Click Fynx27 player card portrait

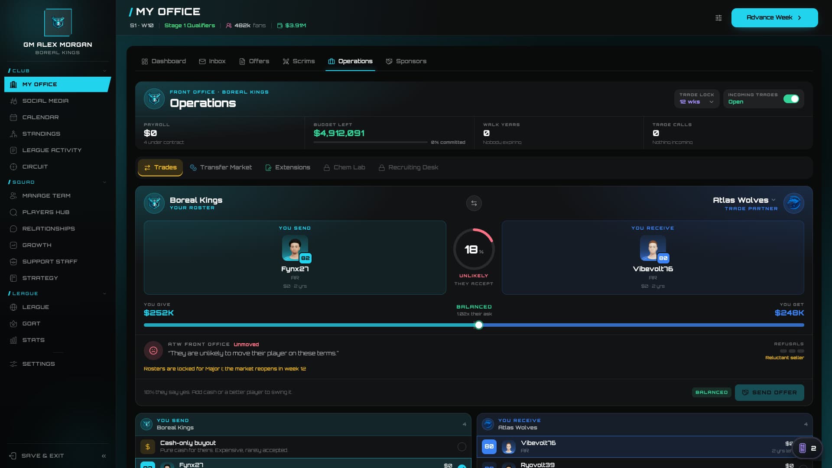point(295,248)
